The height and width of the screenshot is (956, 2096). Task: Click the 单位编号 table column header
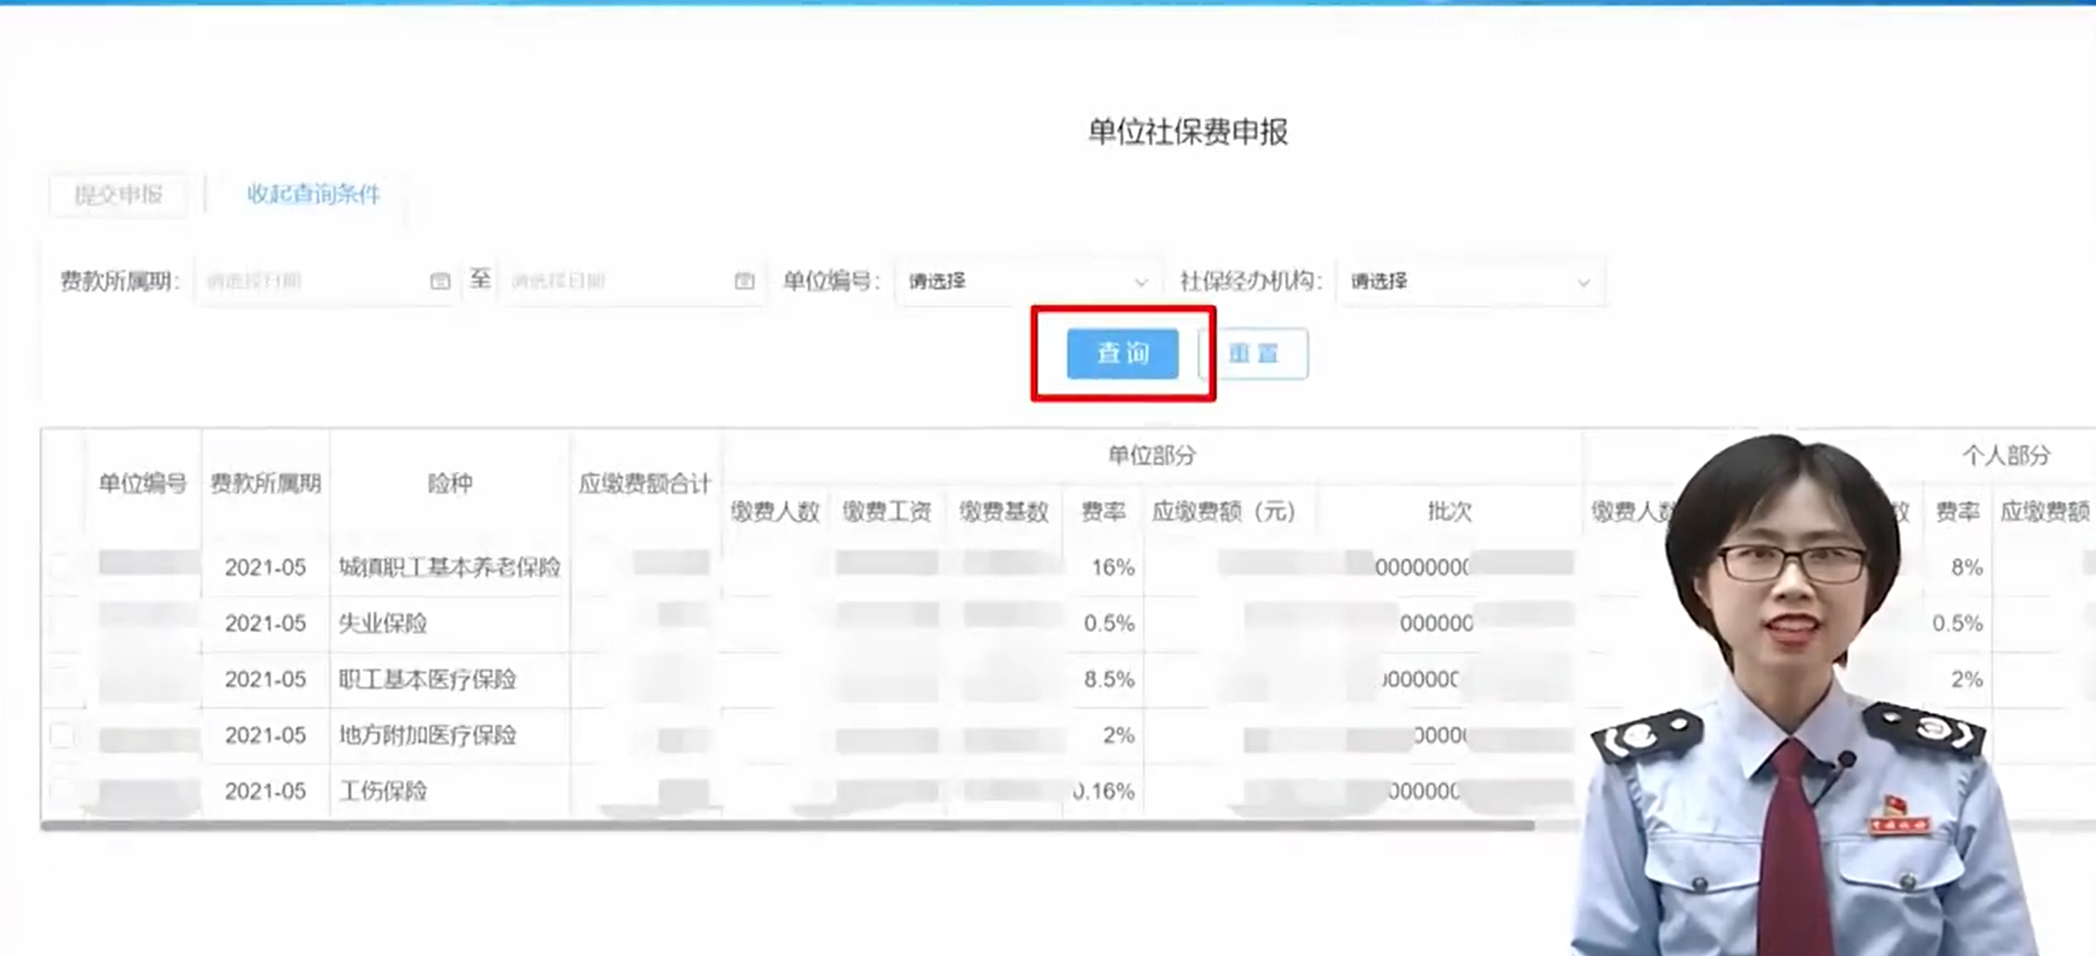143,483
